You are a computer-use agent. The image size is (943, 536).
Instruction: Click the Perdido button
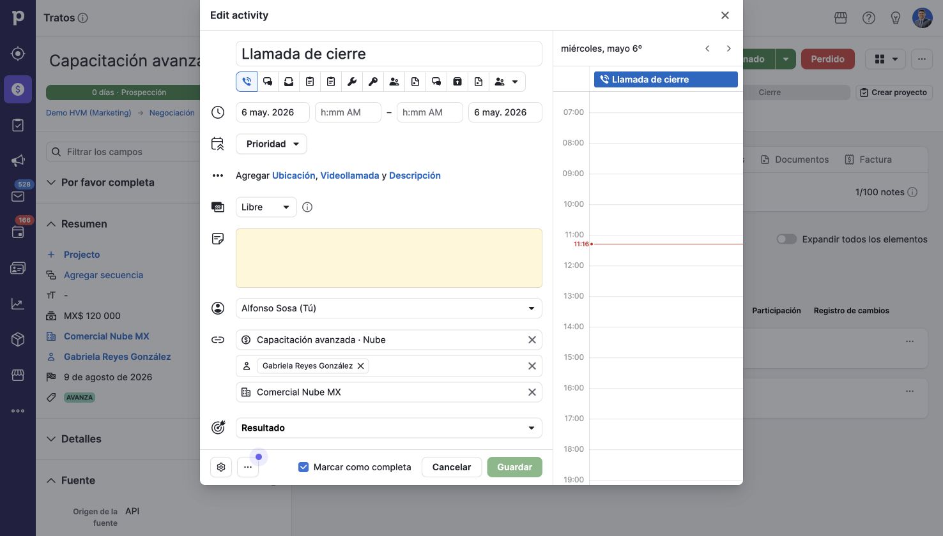point(827,59)
